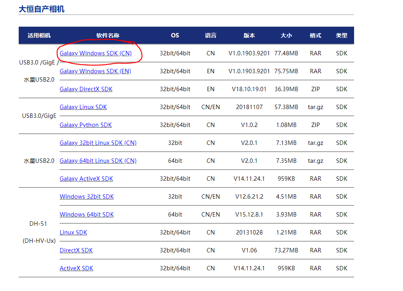403x291 pixels.
Task: Open the Galaxy ActiveX SDK link
Action: (86, 179)
